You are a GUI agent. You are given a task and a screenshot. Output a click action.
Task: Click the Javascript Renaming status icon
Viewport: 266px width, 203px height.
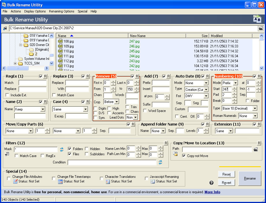153,182
